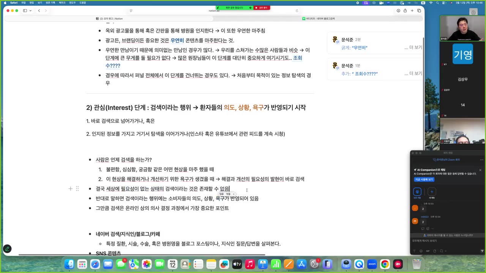Open Wi-Fi status in menu bar
Screen dimensions: 486x273
[x=431, y=3]
